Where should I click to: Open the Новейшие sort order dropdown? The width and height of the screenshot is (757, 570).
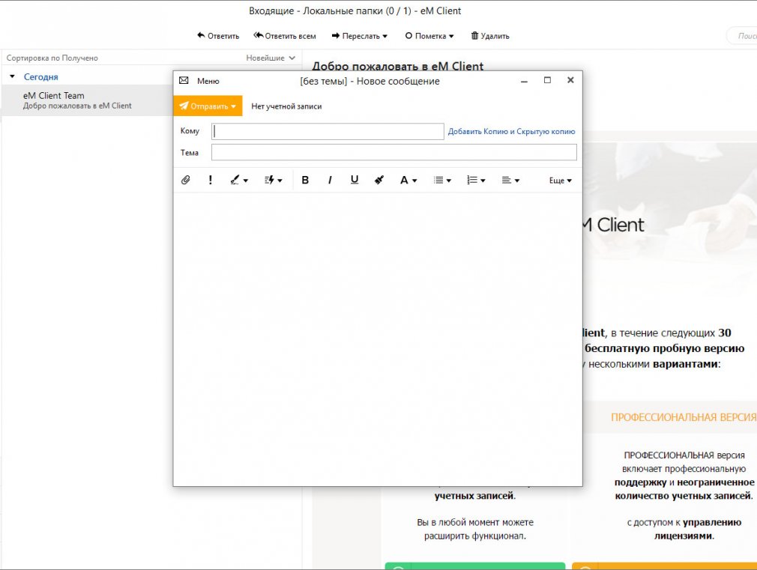tap(271, 58)
